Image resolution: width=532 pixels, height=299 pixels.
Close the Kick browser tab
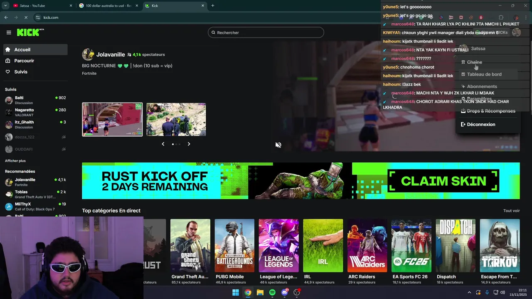point(203,6)
